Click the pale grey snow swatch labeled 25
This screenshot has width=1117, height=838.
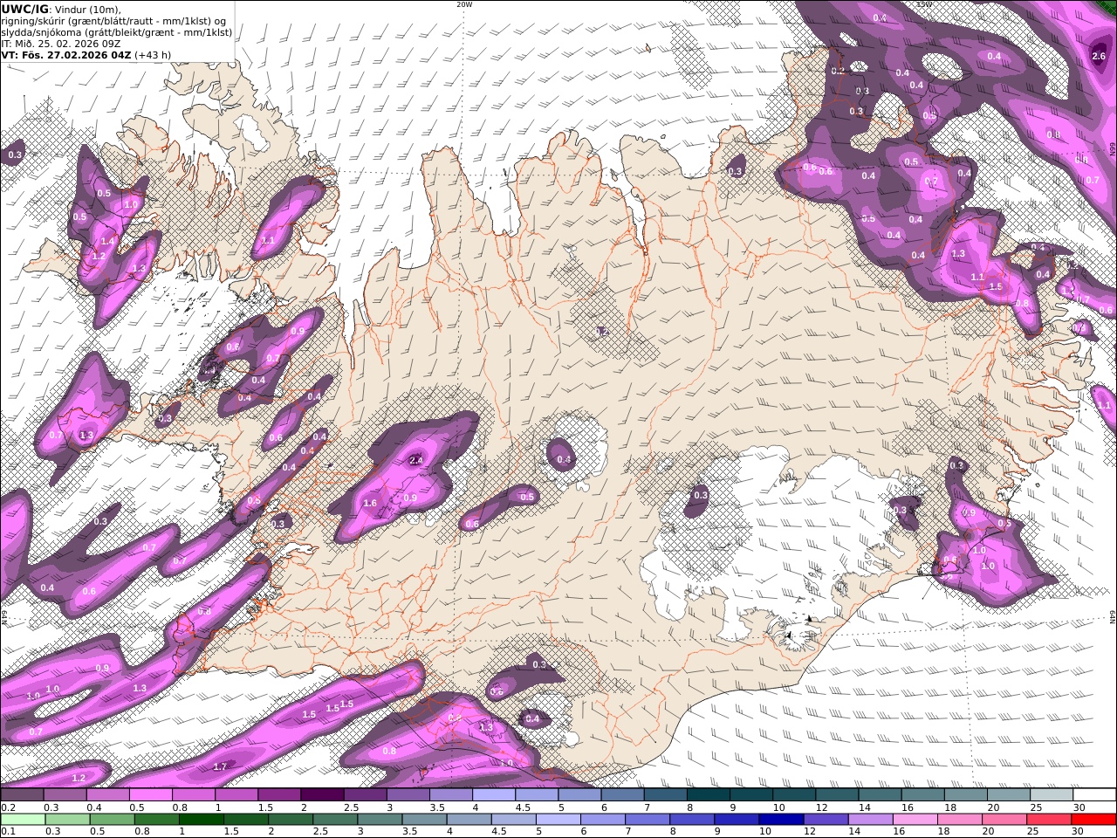point(1051,795)
